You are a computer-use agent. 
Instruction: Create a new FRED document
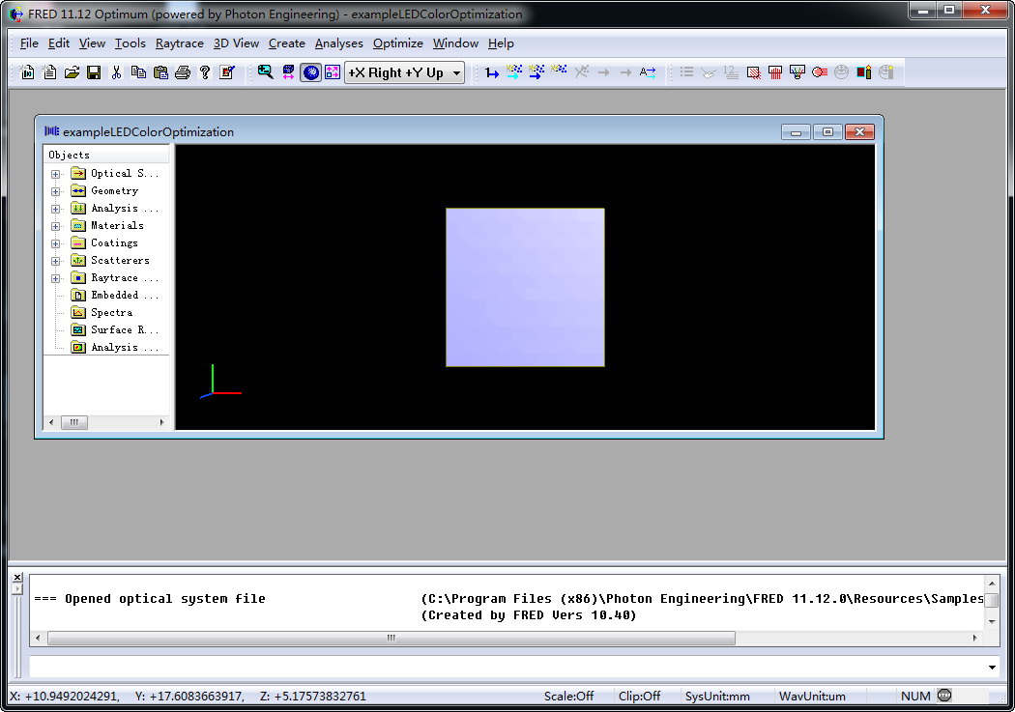tap(27, 72)
